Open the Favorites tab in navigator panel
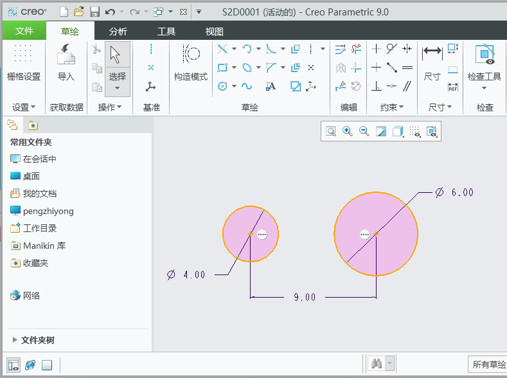Screen dimensions: 507x378 point(33,125)
